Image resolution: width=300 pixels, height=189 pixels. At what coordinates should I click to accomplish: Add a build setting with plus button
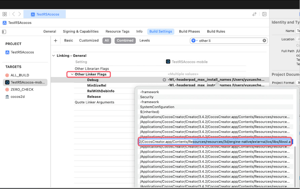56,40
